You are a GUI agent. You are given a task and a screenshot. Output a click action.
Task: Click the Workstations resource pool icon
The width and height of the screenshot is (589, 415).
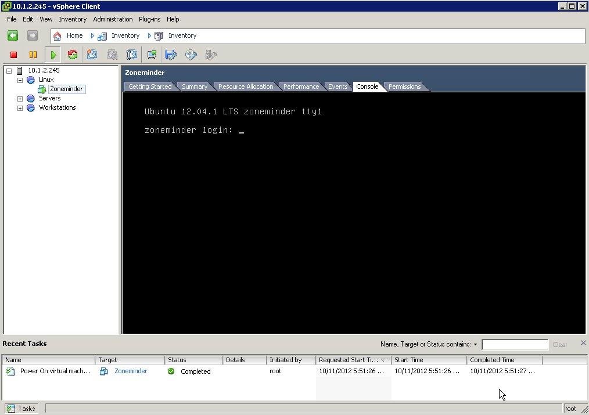31,108
